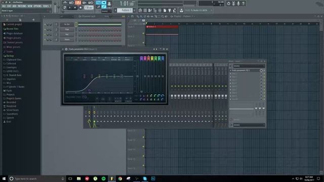
Task: Open mixer output (none) dropdown below effect slots
Action: click(249, 125)
